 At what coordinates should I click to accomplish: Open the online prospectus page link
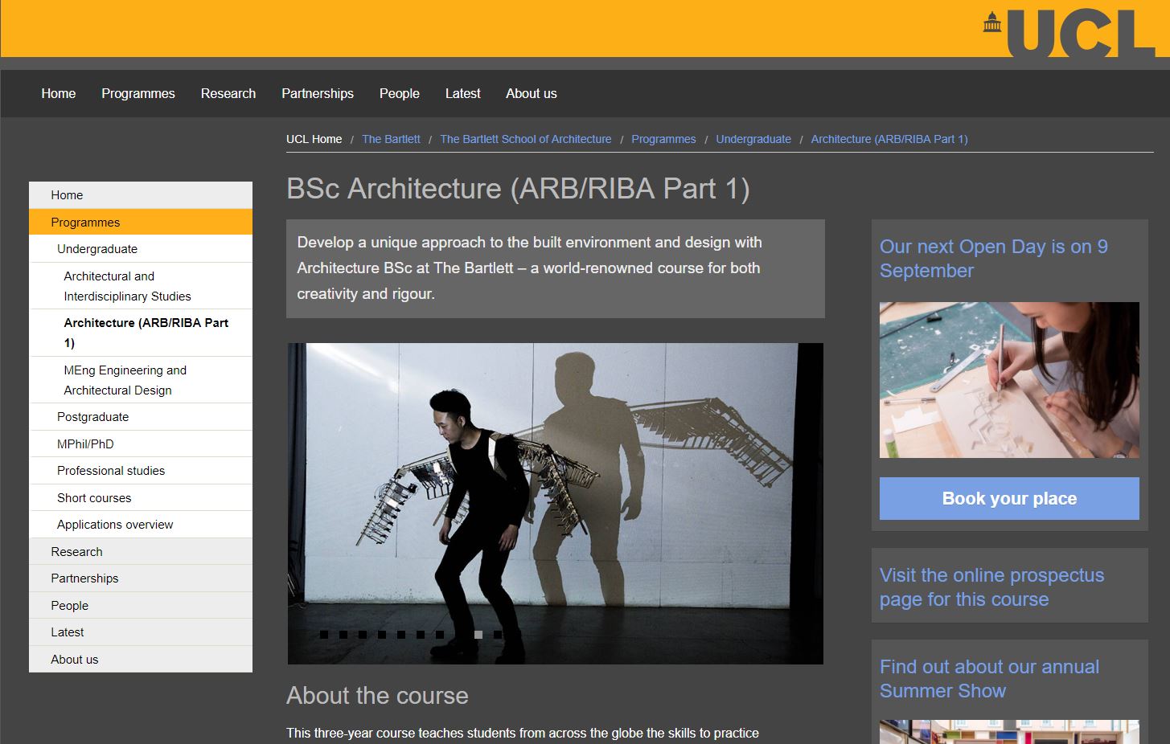(x=991, y=587)
